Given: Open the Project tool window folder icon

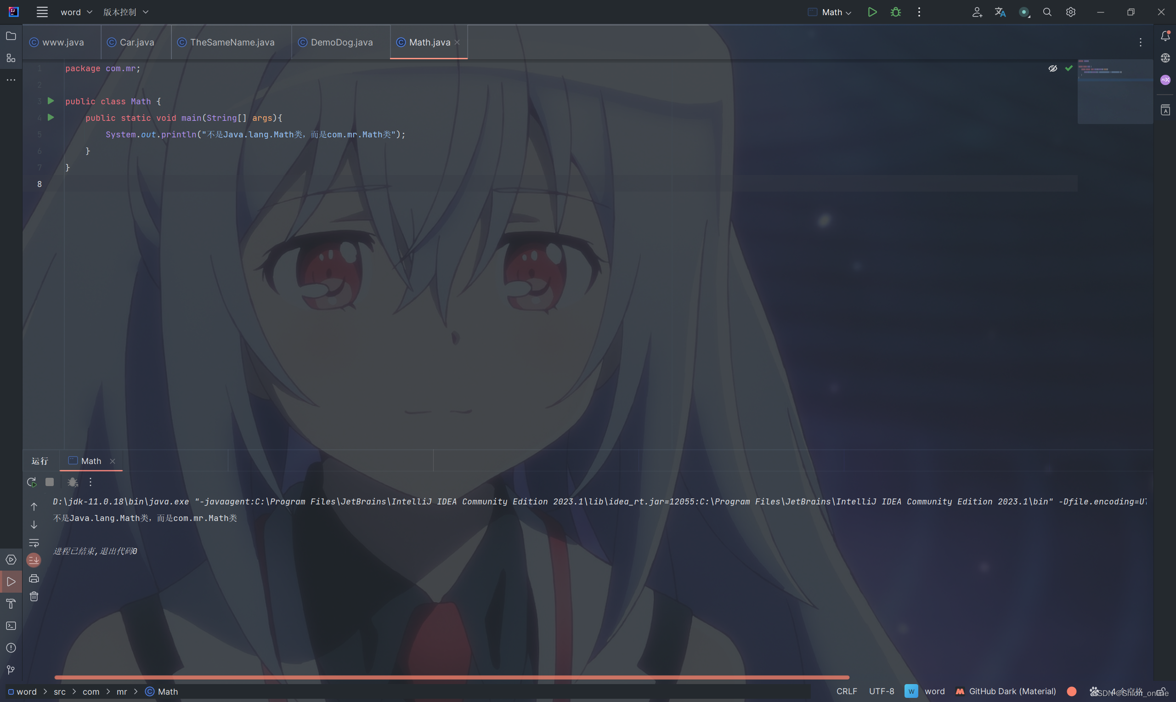Looking at the screenshot, I should (x=11, y=36).
